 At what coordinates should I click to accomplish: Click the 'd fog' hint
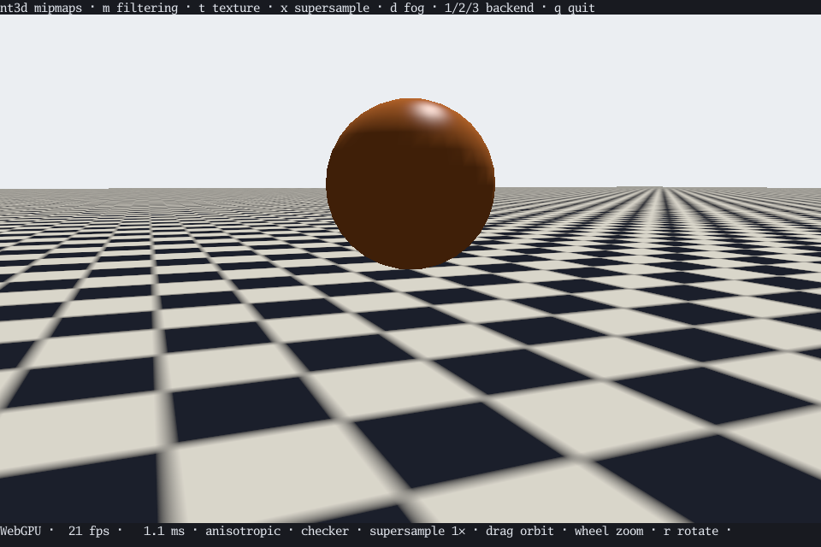[x=407, y=8]
